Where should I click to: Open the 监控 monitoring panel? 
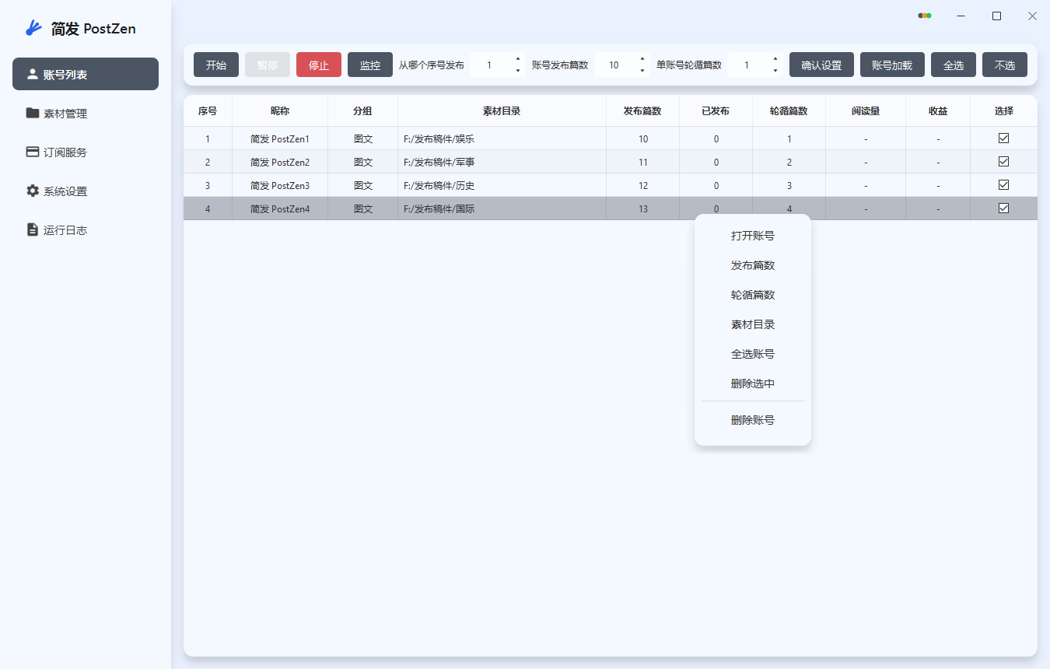pos(369,65)
